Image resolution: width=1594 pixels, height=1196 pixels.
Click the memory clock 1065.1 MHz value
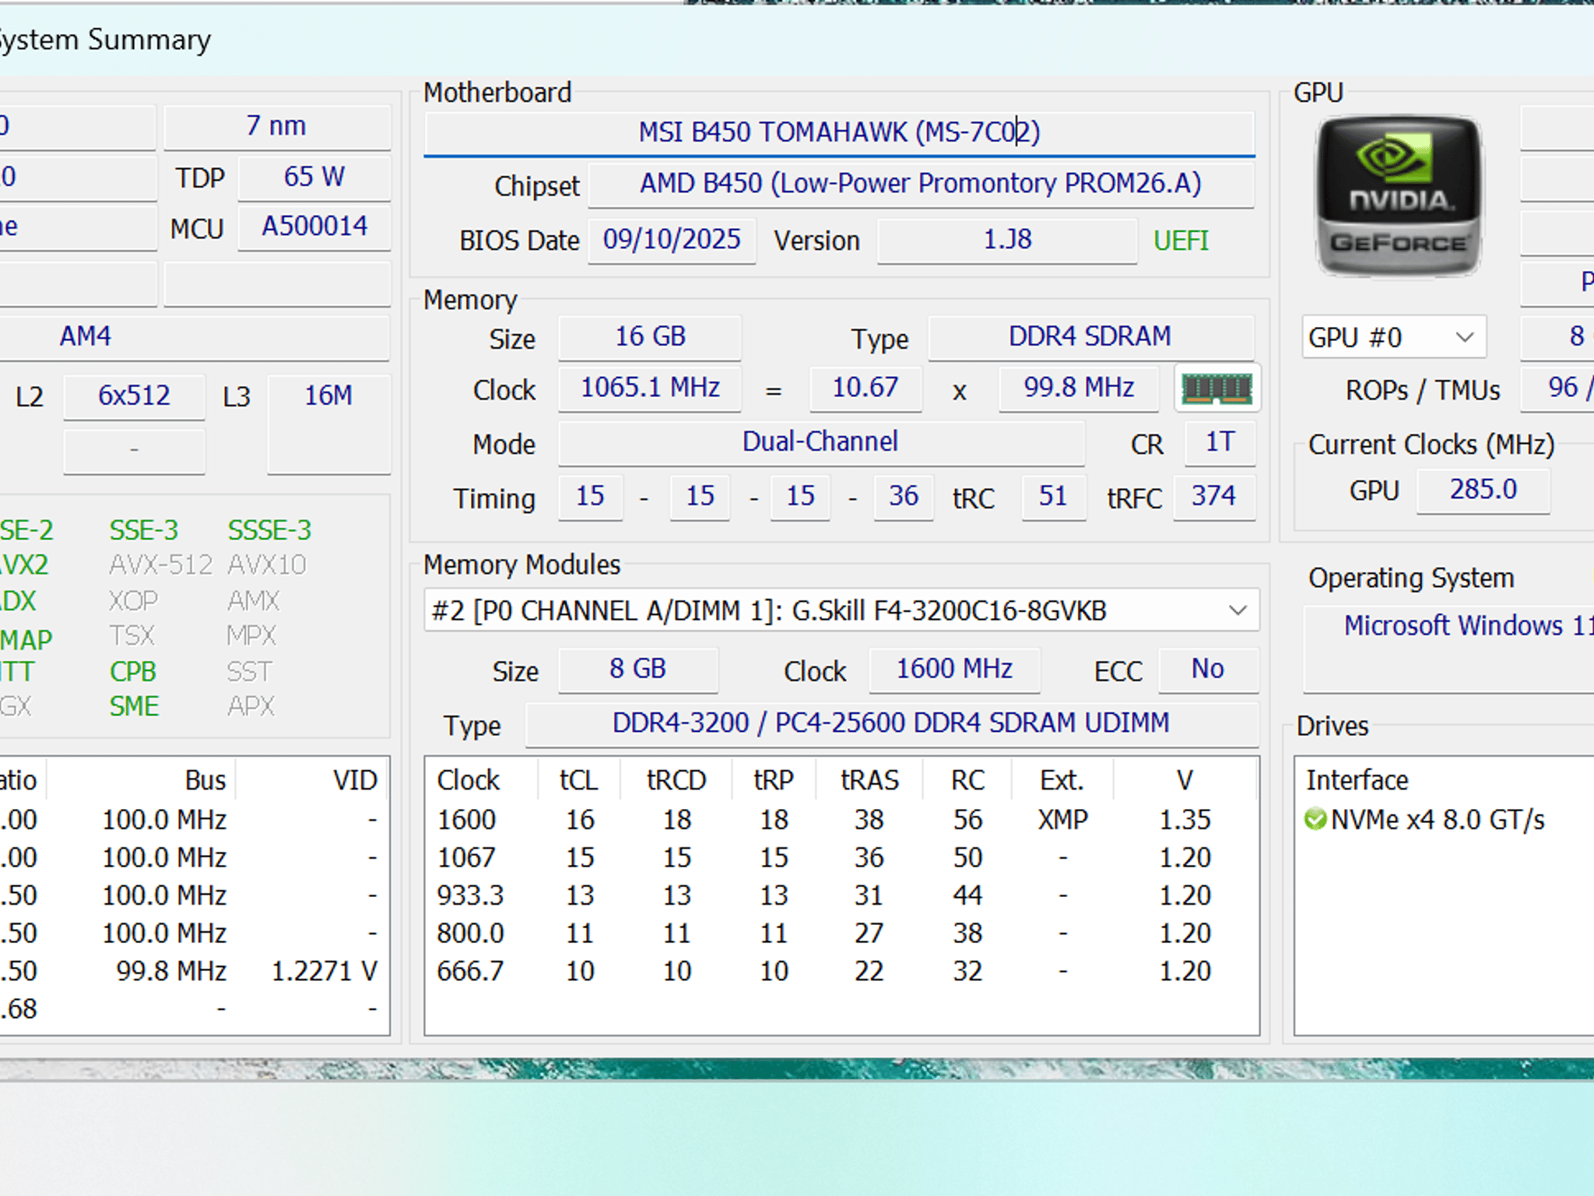click(x=650, y=388)
